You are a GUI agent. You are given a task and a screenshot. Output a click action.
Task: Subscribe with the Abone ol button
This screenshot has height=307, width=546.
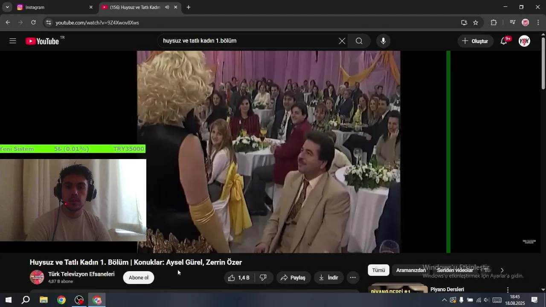(x=139, y=278)
